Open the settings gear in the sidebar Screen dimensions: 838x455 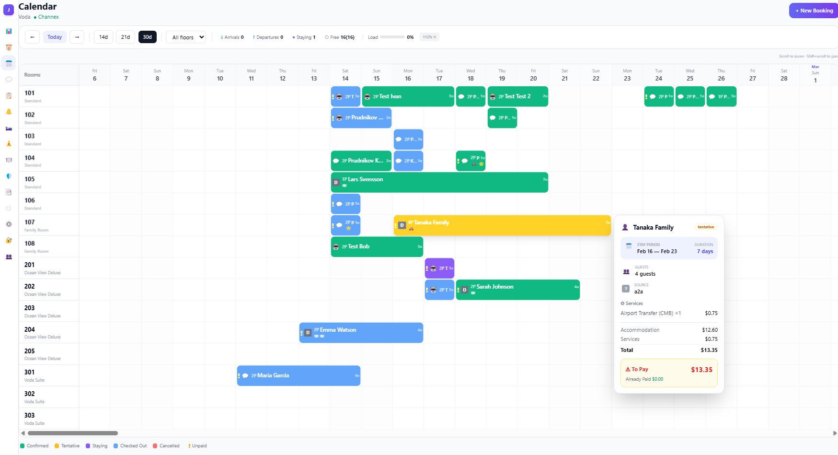(x=8, y=224)
